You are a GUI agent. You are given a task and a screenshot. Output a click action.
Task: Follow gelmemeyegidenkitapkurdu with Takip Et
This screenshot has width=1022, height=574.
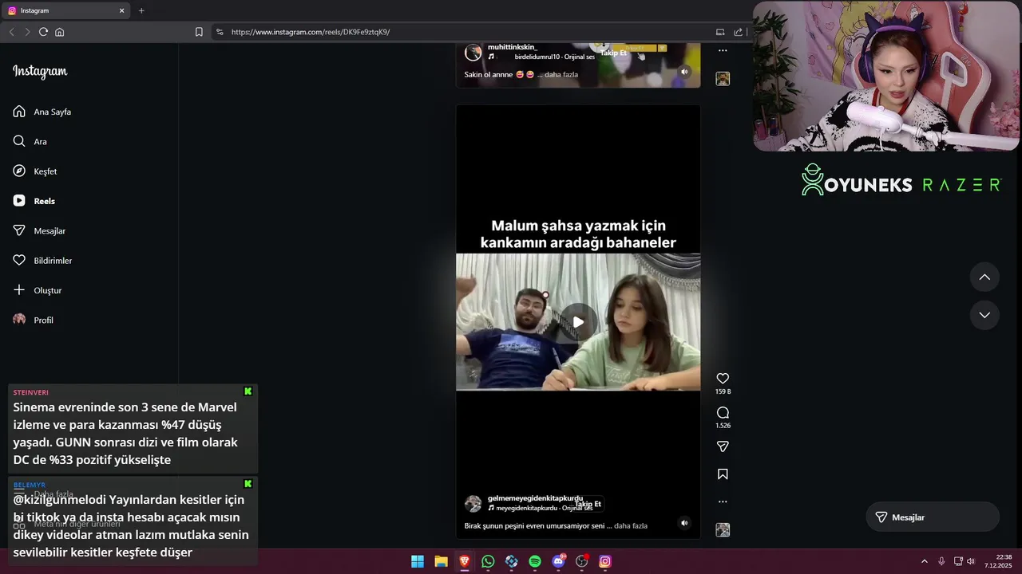588,504
